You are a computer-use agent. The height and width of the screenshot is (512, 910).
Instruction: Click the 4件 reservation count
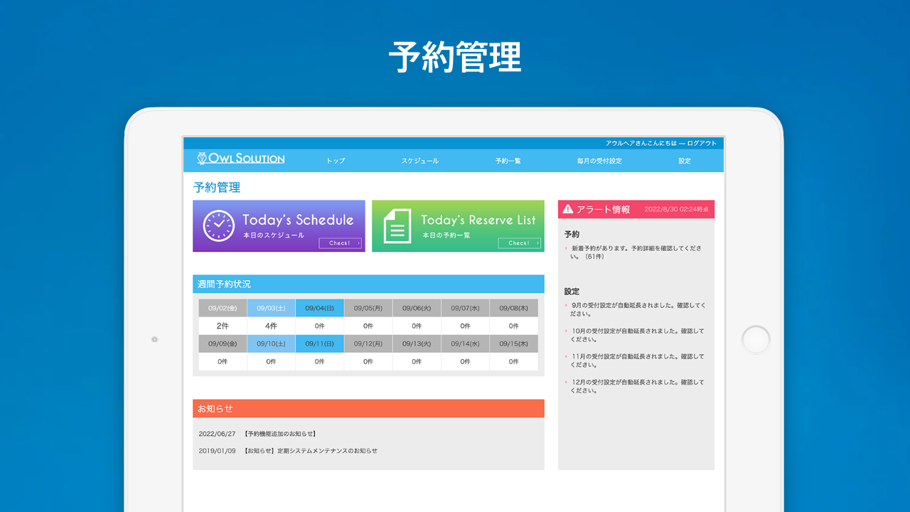pos(271,326)
